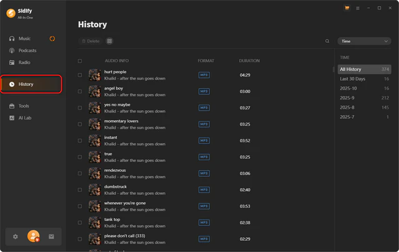Filter history by 2025-10
Screen dimensions: 399x252
[365, 88]
